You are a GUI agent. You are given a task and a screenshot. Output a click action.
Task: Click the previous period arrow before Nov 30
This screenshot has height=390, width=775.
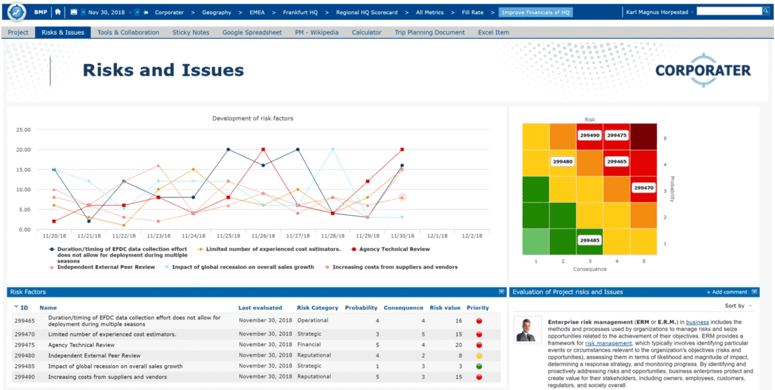[x=83, y=12]
